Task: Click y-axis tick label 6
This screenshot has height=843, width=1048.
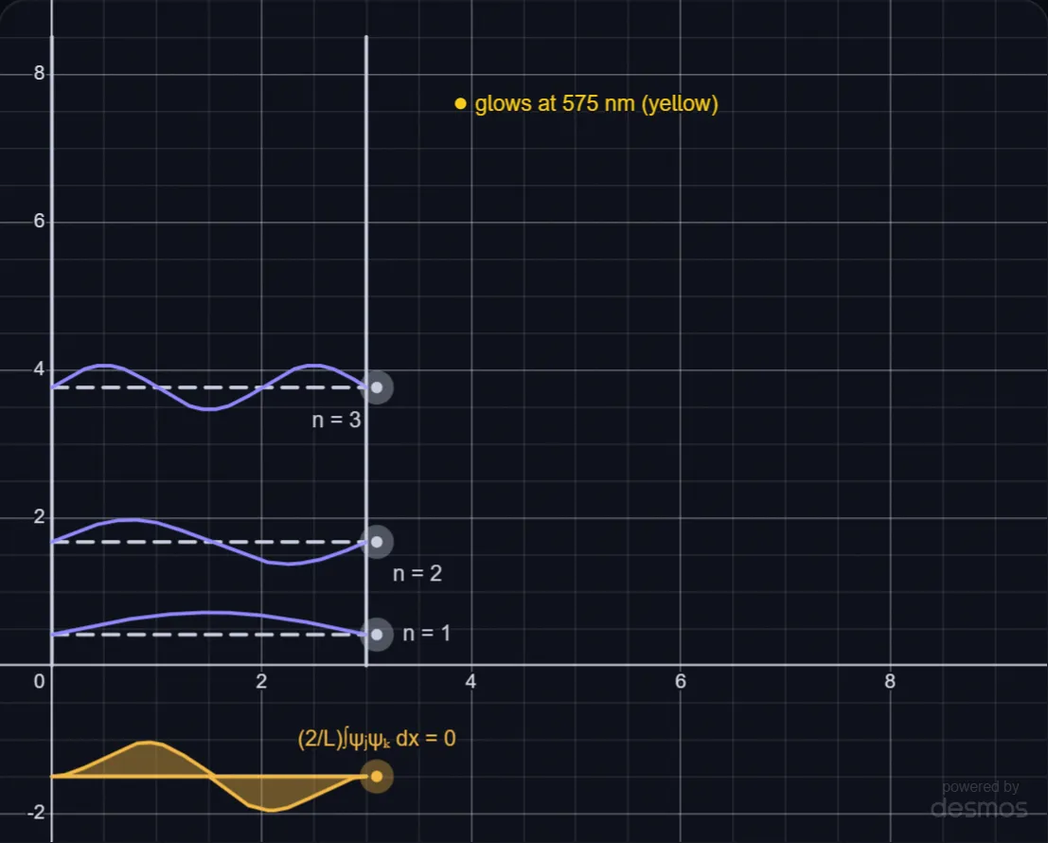Action: [x=39, y=222]
